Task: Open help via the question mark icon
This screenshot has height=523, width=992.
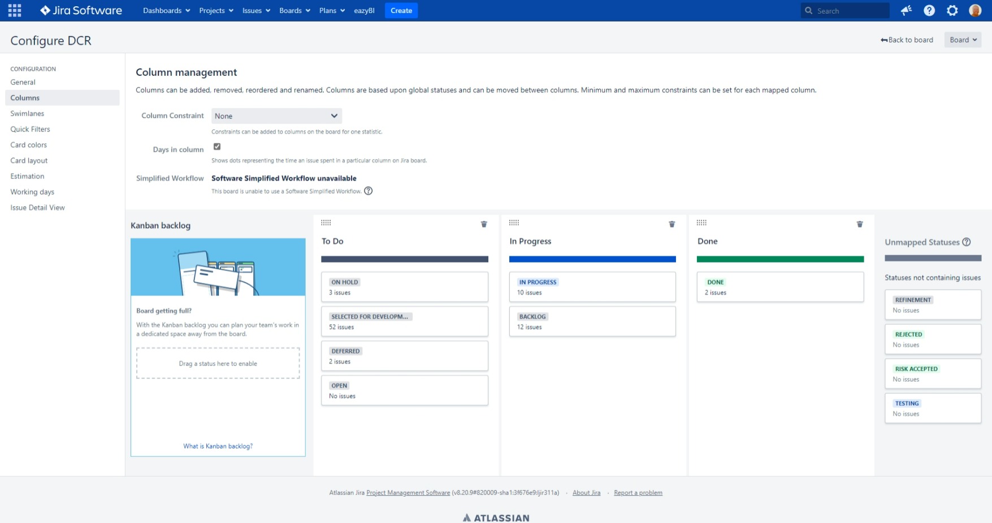Action: click(x=929, y=10)
